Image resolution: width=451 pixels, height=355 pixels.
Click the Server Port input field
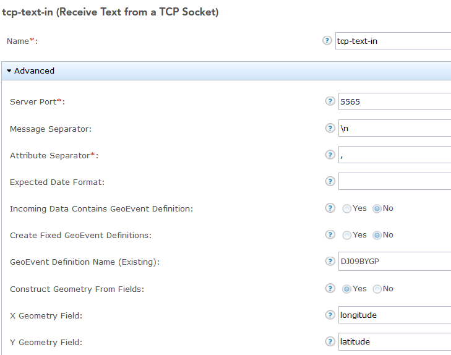point(394,101)
